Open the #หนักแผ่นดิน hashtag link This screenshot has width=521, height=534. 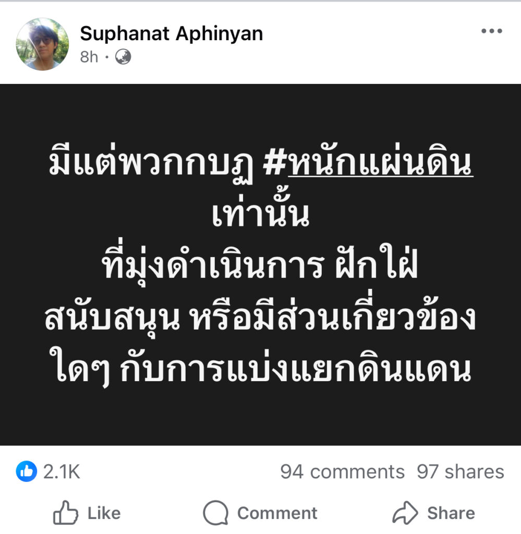point(368,163)
